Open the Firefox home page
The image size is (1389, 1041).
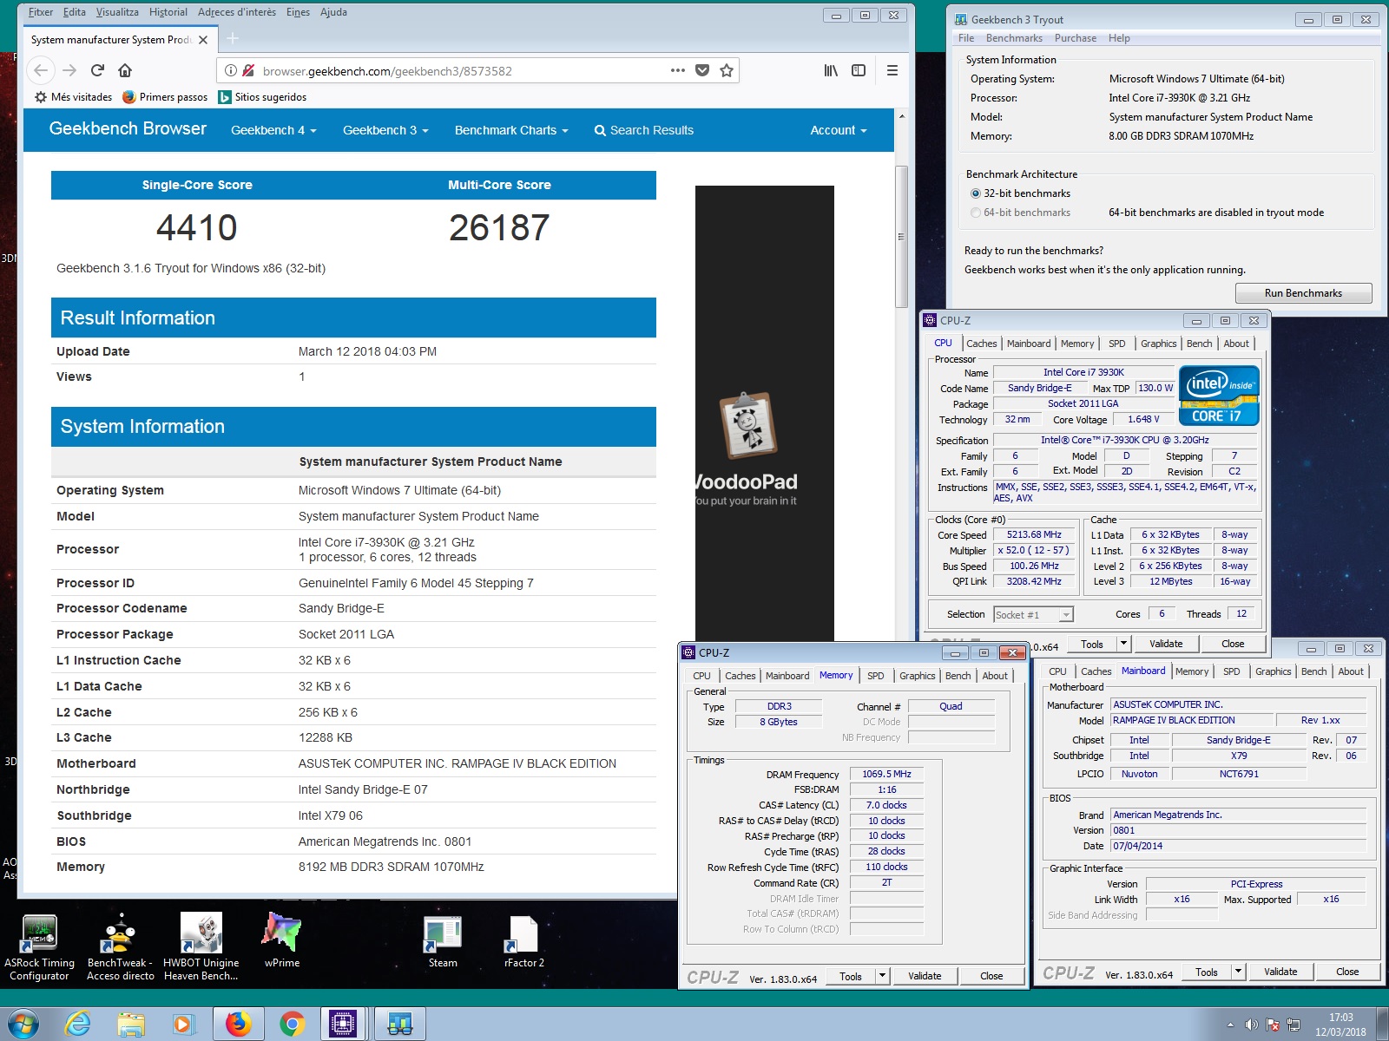(125, 70)
